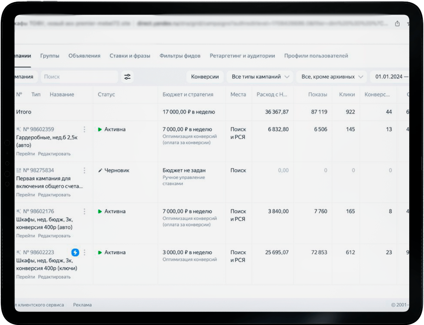Image resolution: width=424 pixels, height=325 pixels.
Task: Switch to the Ставки и фразы tab
Action: pos(130,56)
